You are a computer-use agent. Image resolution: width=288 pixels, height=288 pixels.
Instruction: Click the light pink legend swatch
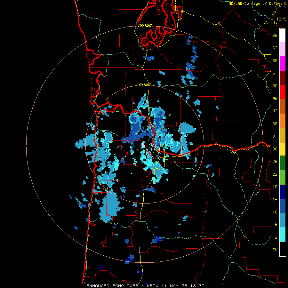283,49
